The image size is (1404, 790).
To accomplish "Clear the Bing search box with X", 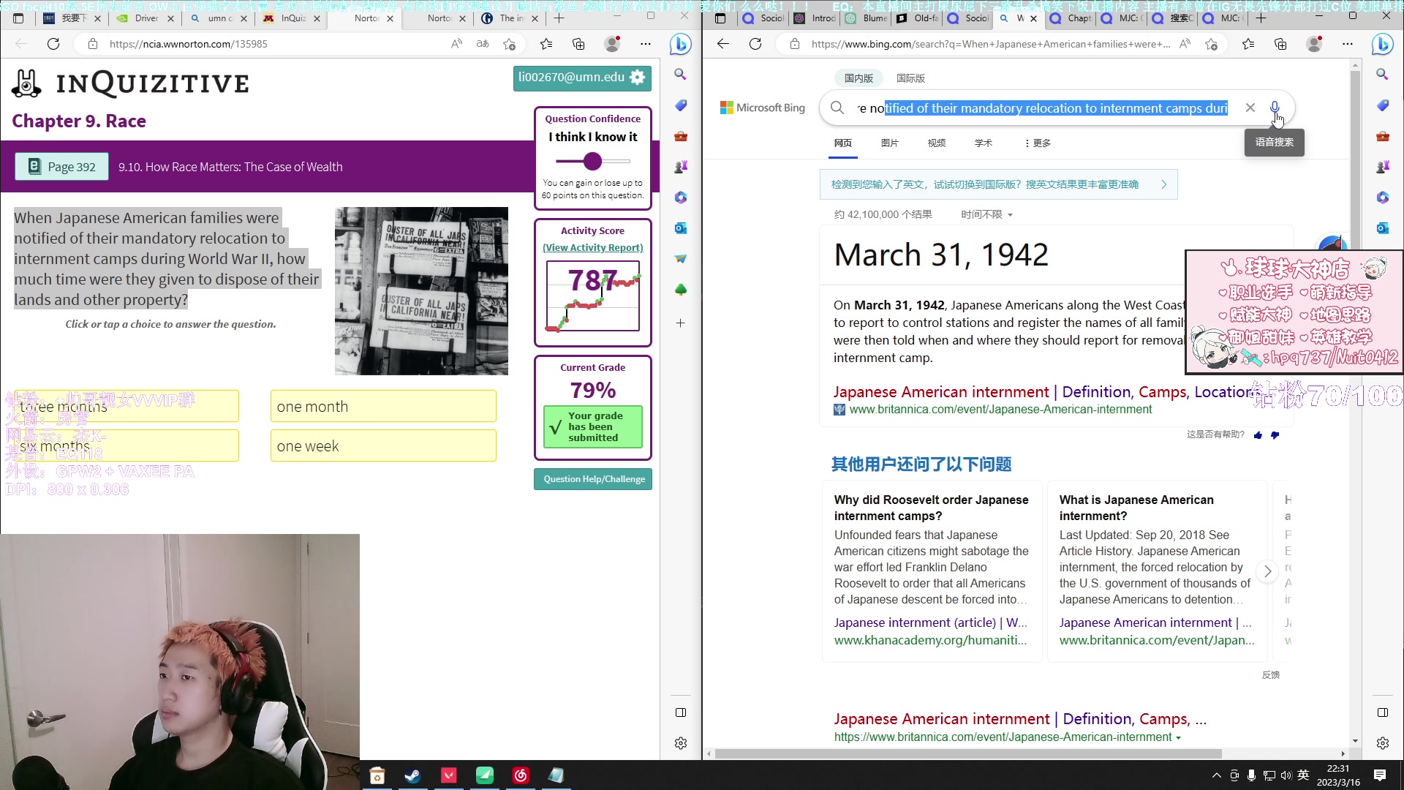I will [1250, 108].
